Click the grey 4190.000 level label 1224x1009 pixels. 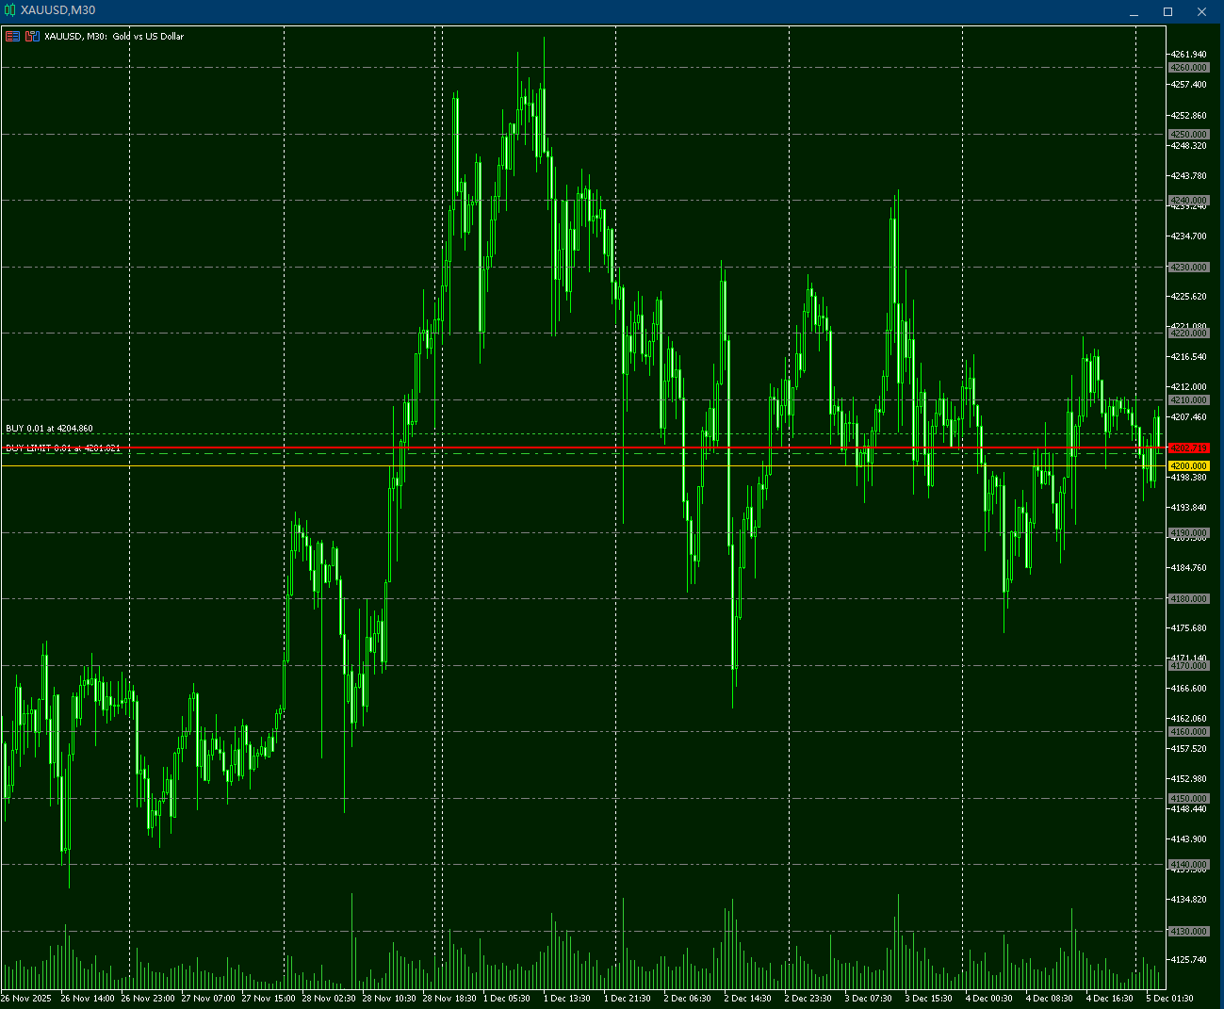1188,533
